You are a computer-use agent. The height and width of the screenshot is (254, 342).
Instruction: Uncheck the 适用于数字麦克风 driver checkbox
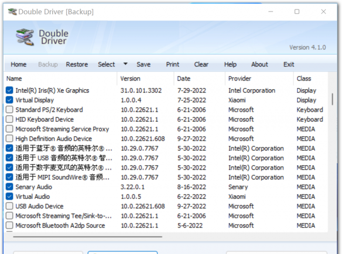pos(9,167)
